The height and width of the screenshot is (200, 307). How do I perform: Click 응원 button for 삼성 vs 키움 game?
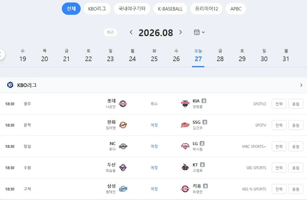(x=296, y=189)
